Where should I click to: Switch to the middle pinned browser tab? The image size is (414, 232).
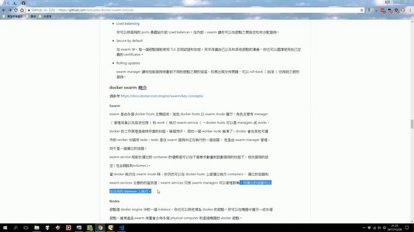point(15,3)
